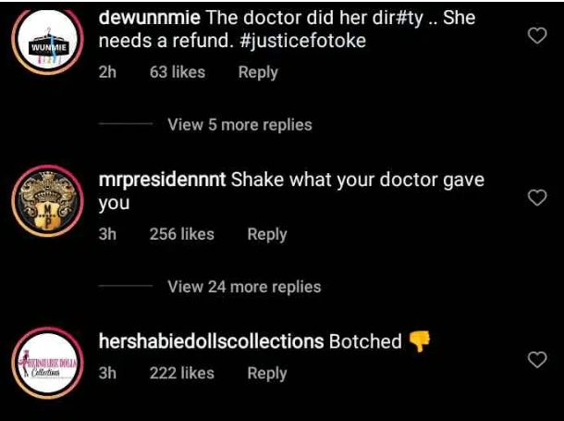View who liked via 222 likes

[181, 373]
